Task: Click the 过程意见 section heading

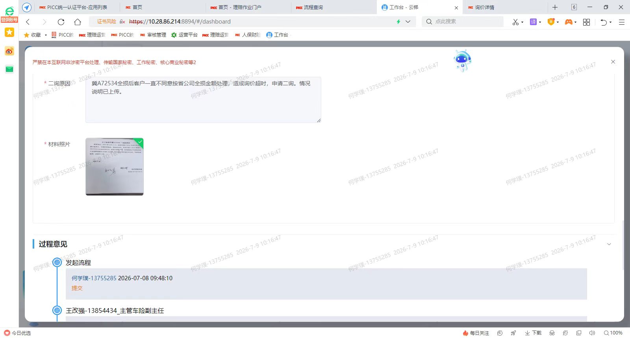Action: pos(53,244)
